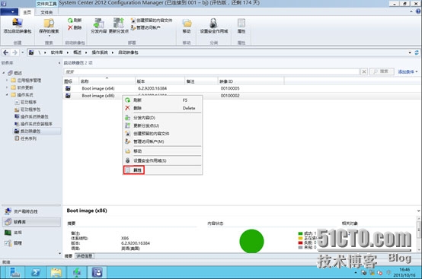Click the Search (搜索) button
This screenshot has width=422, height=279.
click(x=382, y=71)
